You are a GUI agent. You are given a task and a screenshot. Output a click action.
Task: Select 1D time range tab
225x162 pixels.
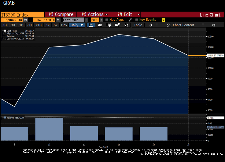[5, 25]
